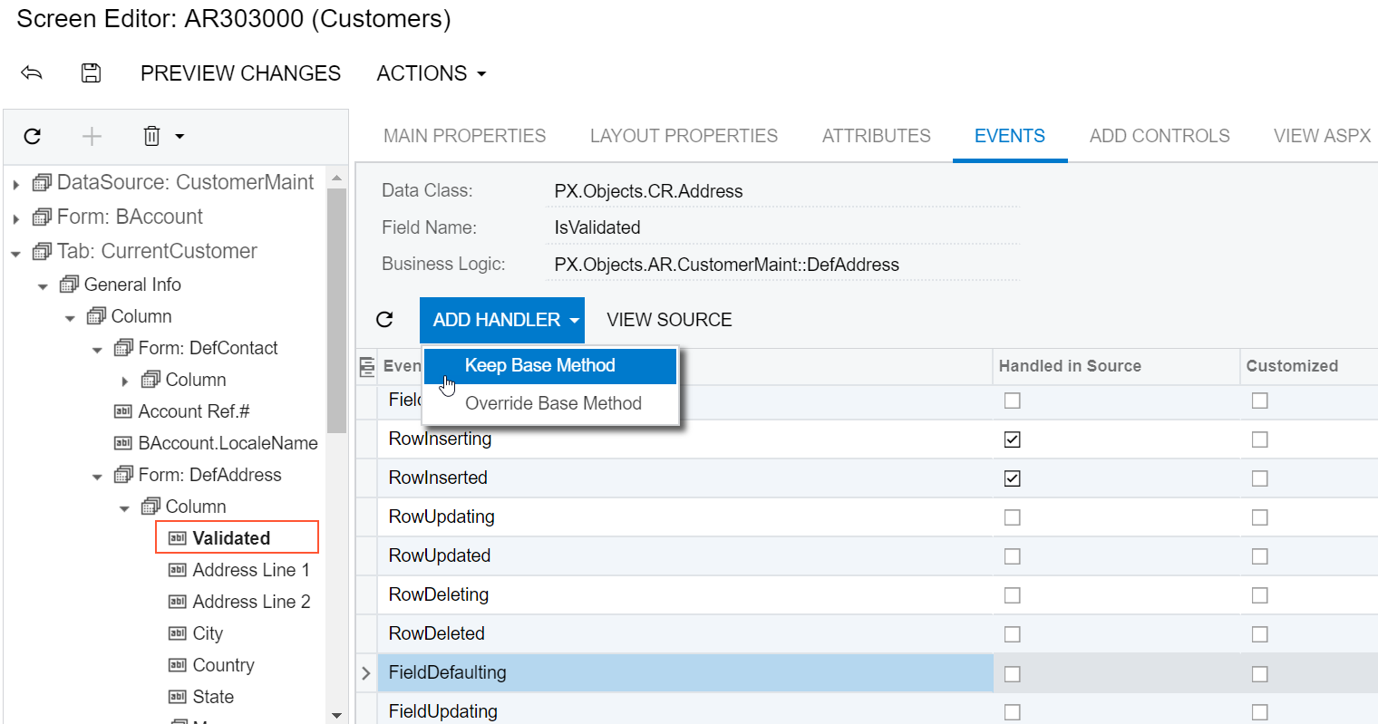
Task: Refresh the events list beside Add Handler
Action: tap(384, 319)
